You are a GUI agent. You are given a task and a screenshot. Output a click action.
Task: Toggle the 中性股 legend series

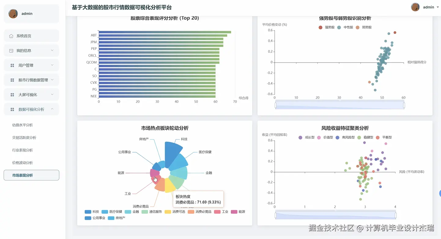point(345,27)
